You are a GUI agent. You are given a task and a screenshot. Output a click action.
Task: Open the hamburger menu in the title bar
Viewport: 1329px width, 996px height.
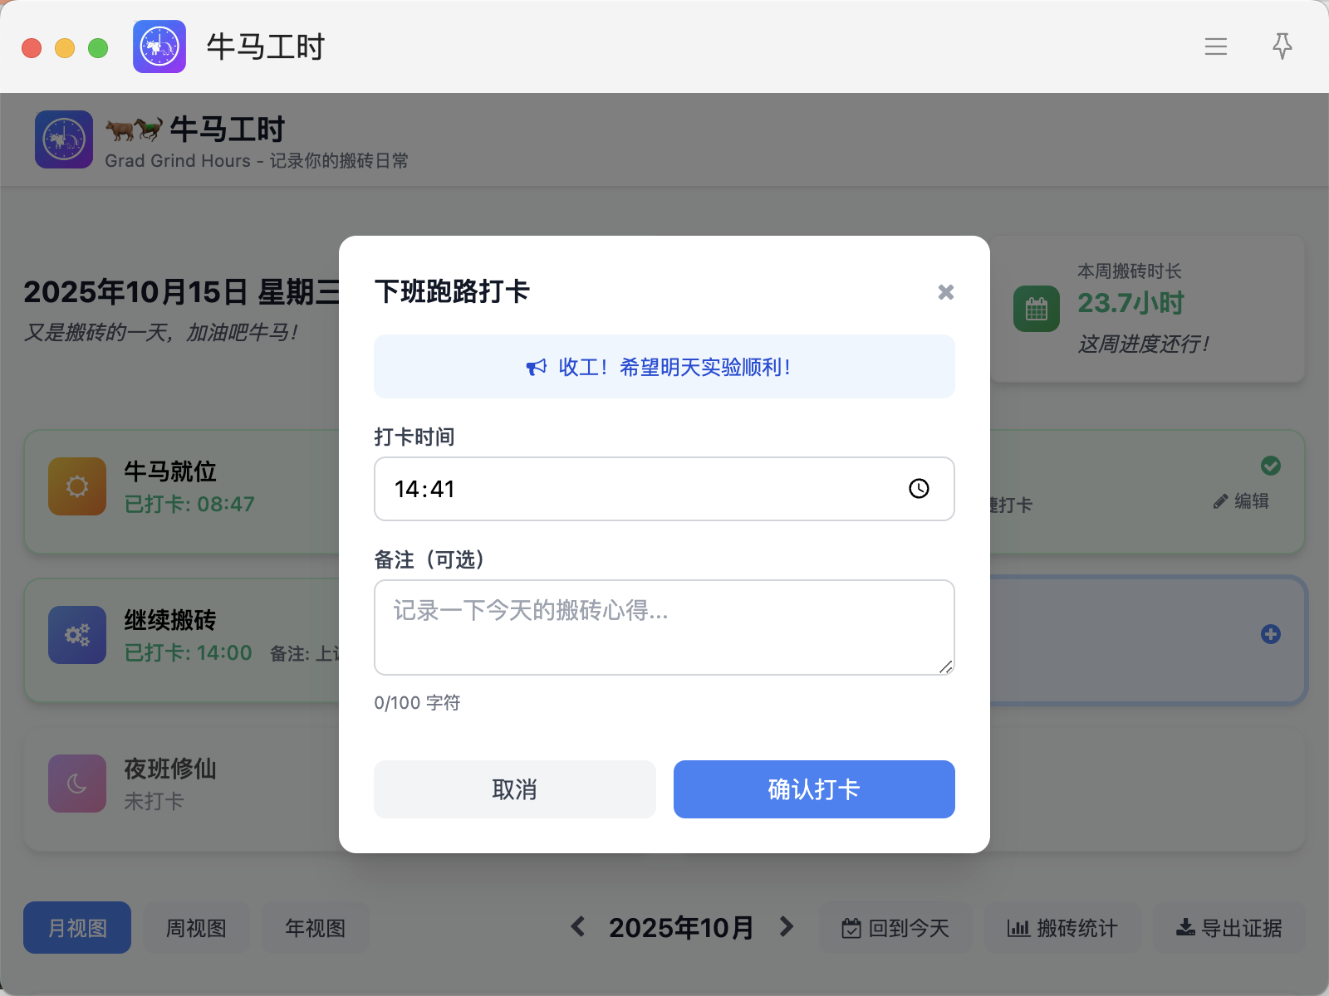coord(1215,46)
